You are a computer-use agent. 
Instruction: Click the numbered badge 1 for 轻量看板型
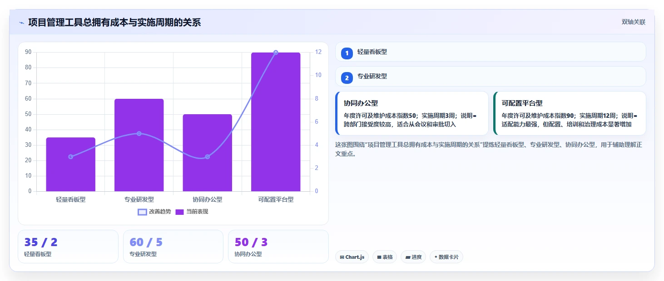click(347, 53)
